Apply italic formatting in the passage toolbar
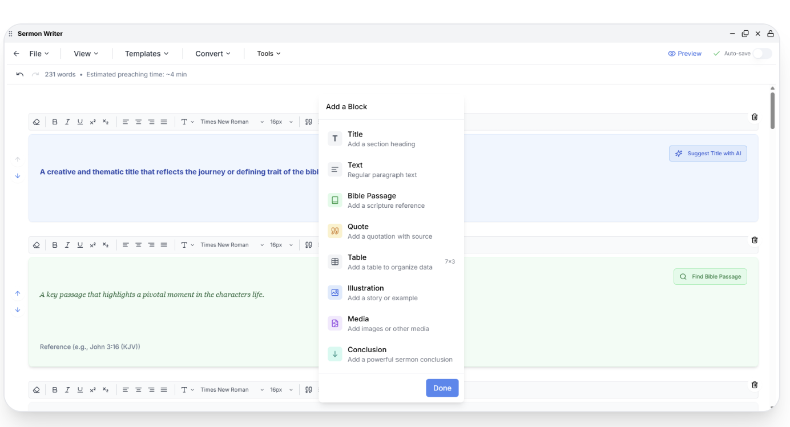790x427 pixels. [x=67, y=244]
